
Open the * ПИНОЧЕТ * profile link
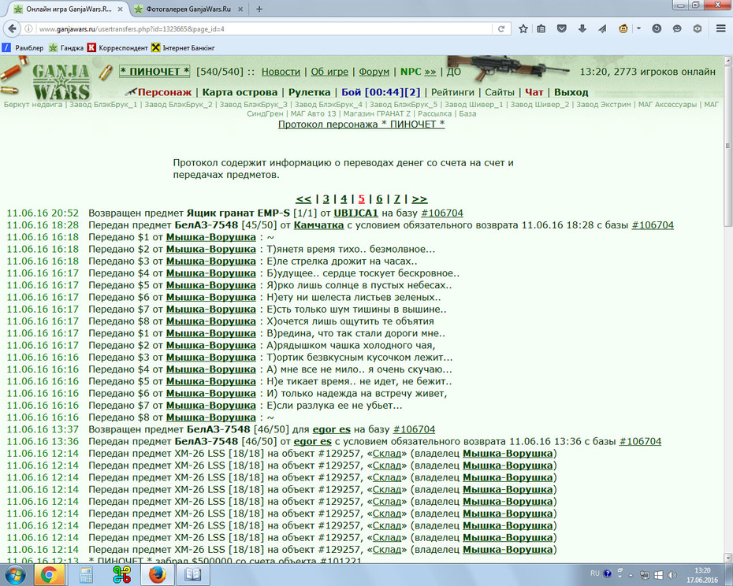[x=154, y=72]
